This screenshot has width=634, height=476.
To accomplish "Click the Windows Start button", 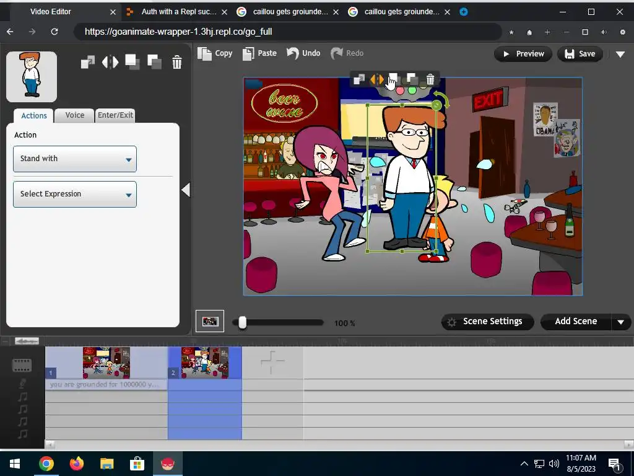I will [x=15, y=464].
